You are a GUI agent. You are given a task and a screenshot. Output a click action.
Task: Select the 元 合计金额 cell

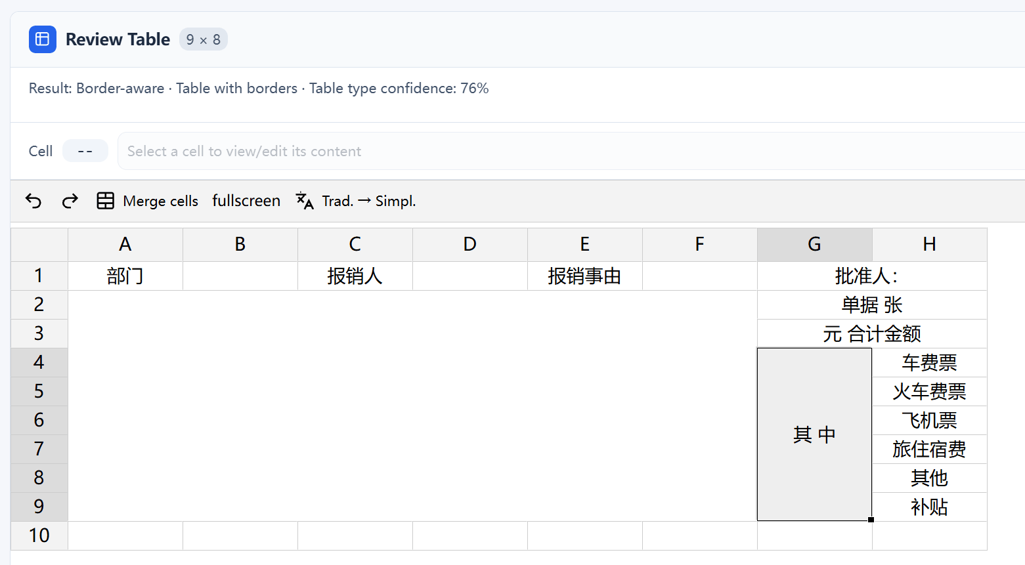click(872, 334)
